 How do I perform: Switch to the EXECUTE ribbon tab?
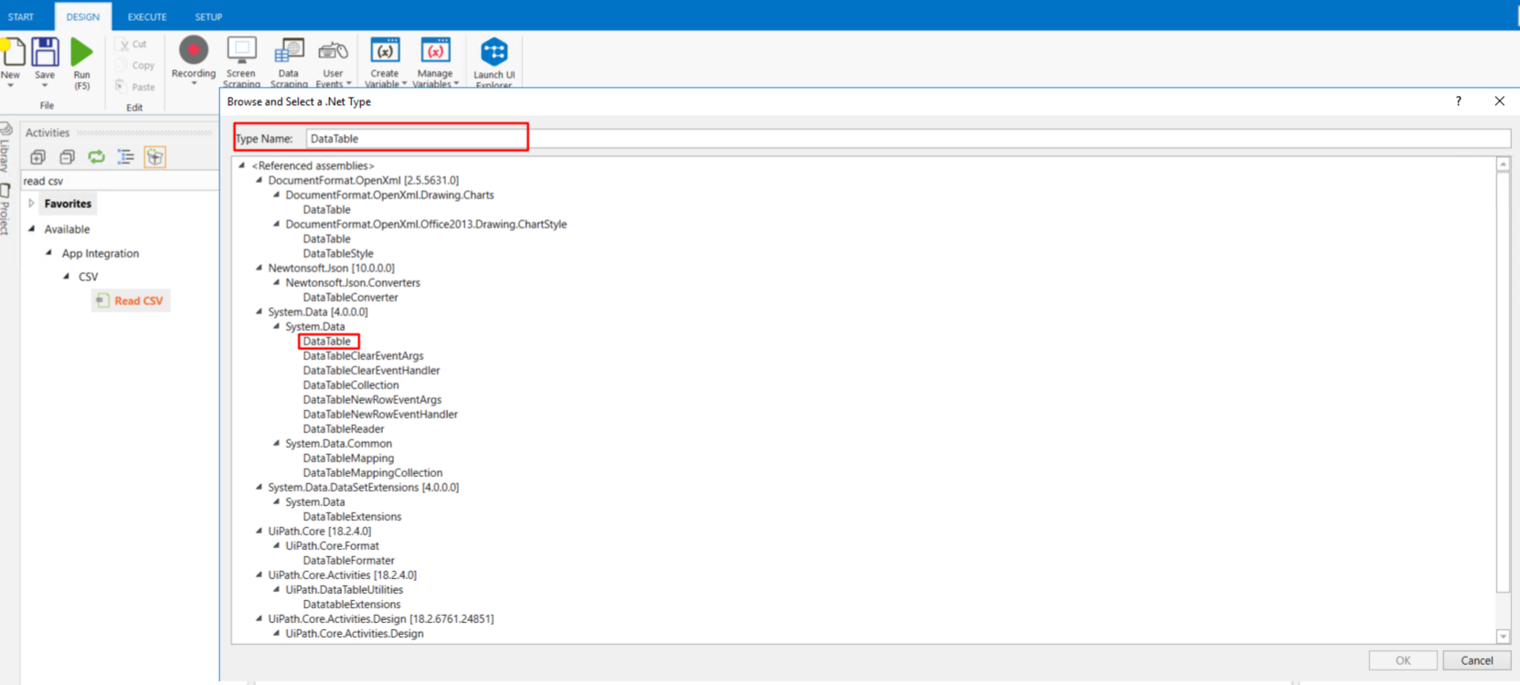click(146, 16)
